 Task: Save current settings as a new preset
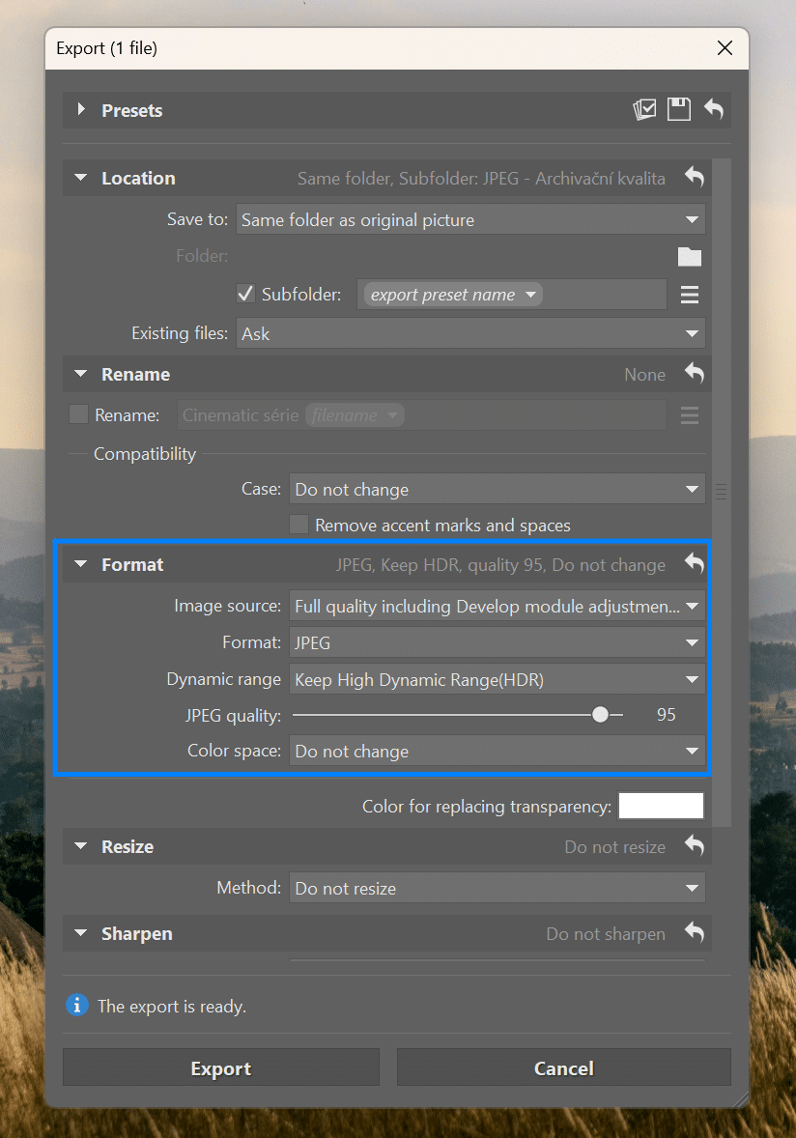[x=679, y=109]
